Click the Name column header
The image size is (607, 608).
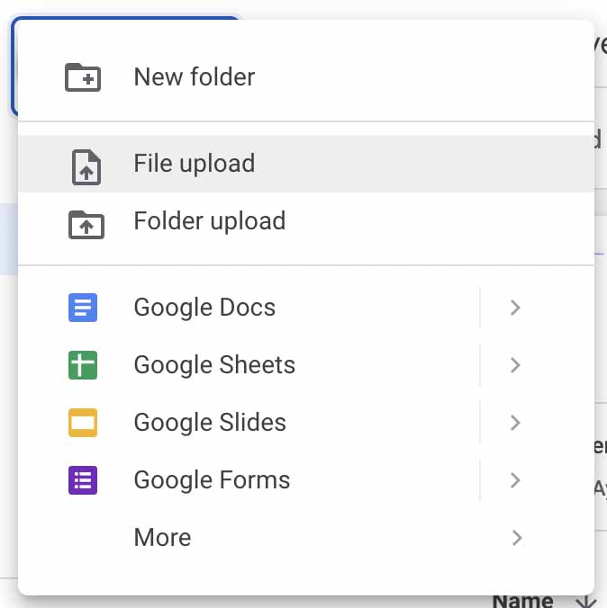click(x=522, y=602)
